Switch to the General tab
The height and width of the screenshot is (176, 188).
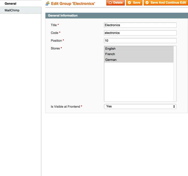point(10,4)
